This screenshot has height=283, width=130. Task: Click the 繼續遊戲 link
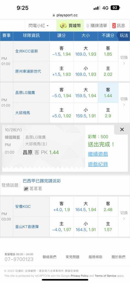[98, 154]
